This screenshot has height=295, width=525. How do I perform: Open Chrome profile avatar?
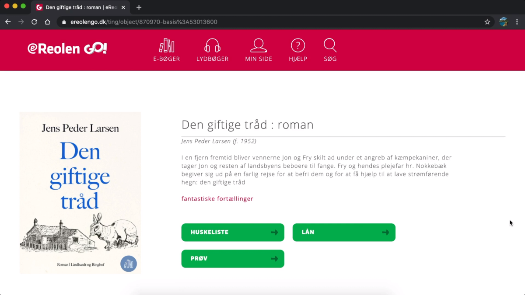[x=504, y=22]
